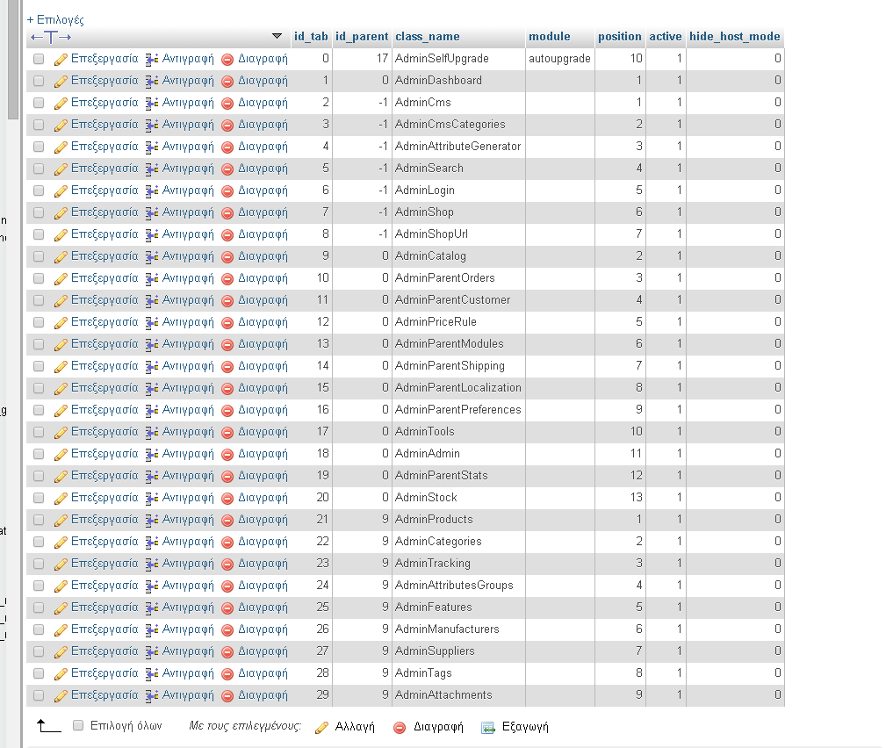Click the AdminManufacturers class_name cell
This screenshot has height=748, width=886.
[458, 629]
